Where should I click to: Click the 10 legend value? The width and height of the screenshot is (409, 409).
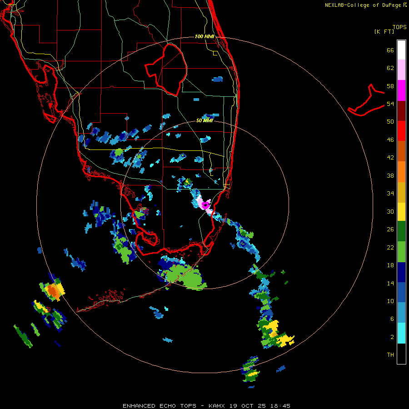click(390, 301)
